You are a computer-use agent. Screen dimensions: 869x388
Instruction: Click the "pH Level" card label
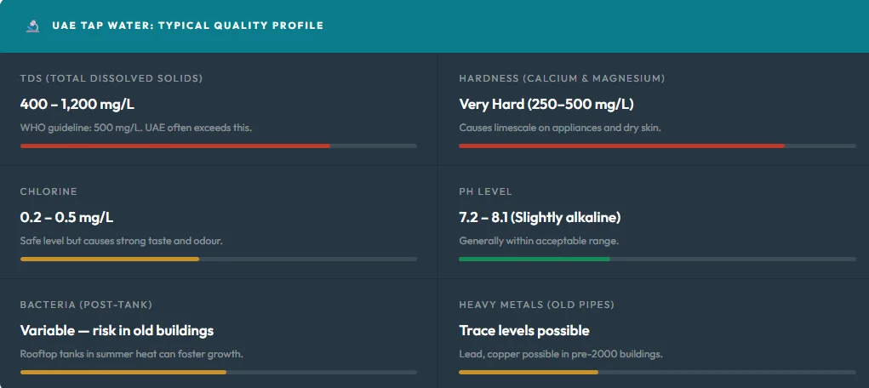(486, 191)
